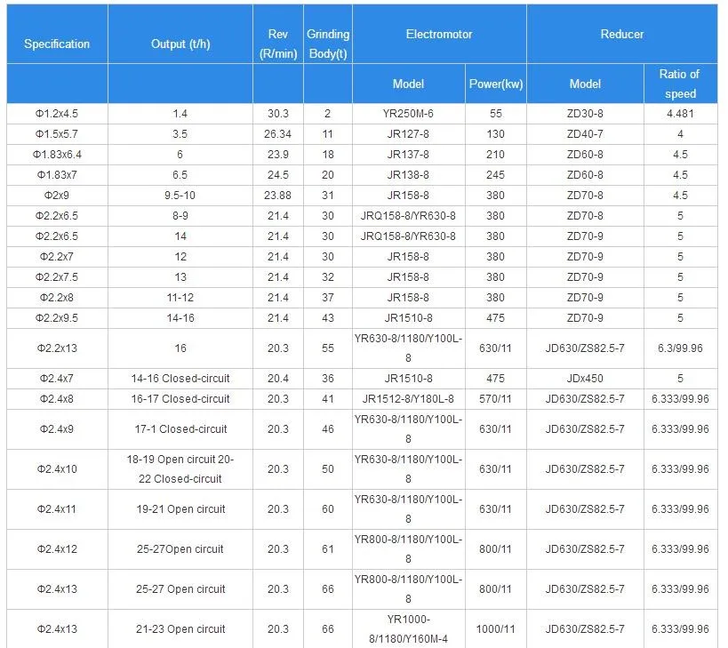Select power value 130
Viewport: 728px width, 648px height.
[495, 134]
